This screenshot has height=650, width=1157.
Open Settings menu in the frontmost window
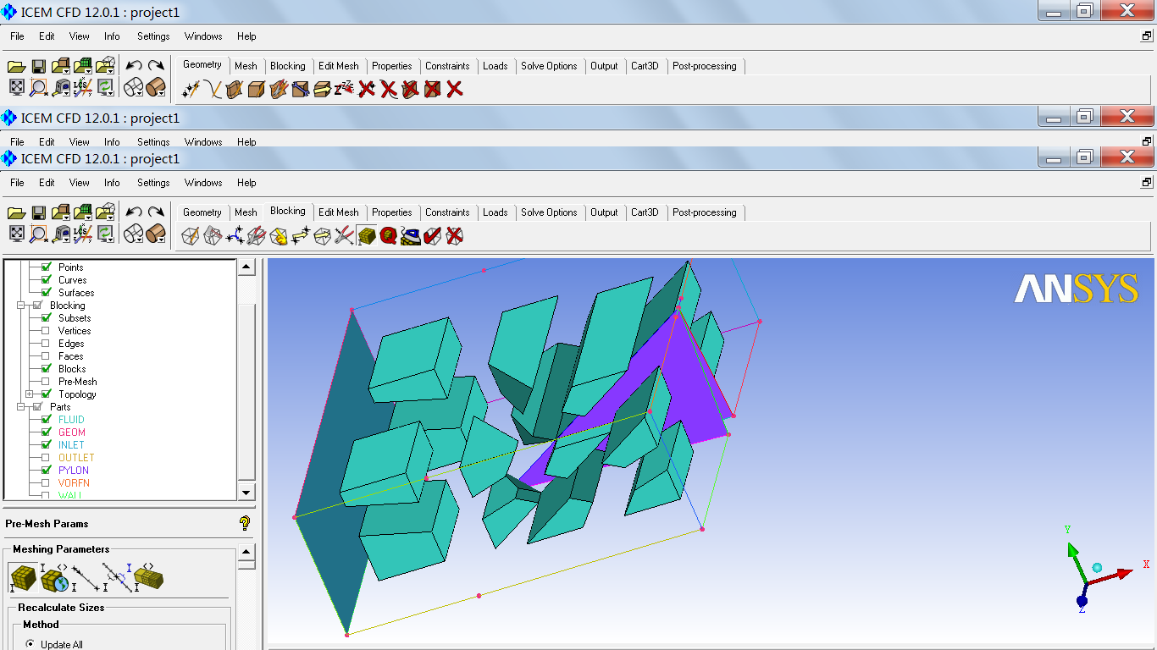point(153,183)
